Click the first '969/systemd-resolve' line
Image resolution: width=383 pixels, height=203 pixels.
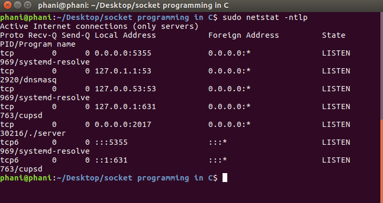(x=45, y=62)
